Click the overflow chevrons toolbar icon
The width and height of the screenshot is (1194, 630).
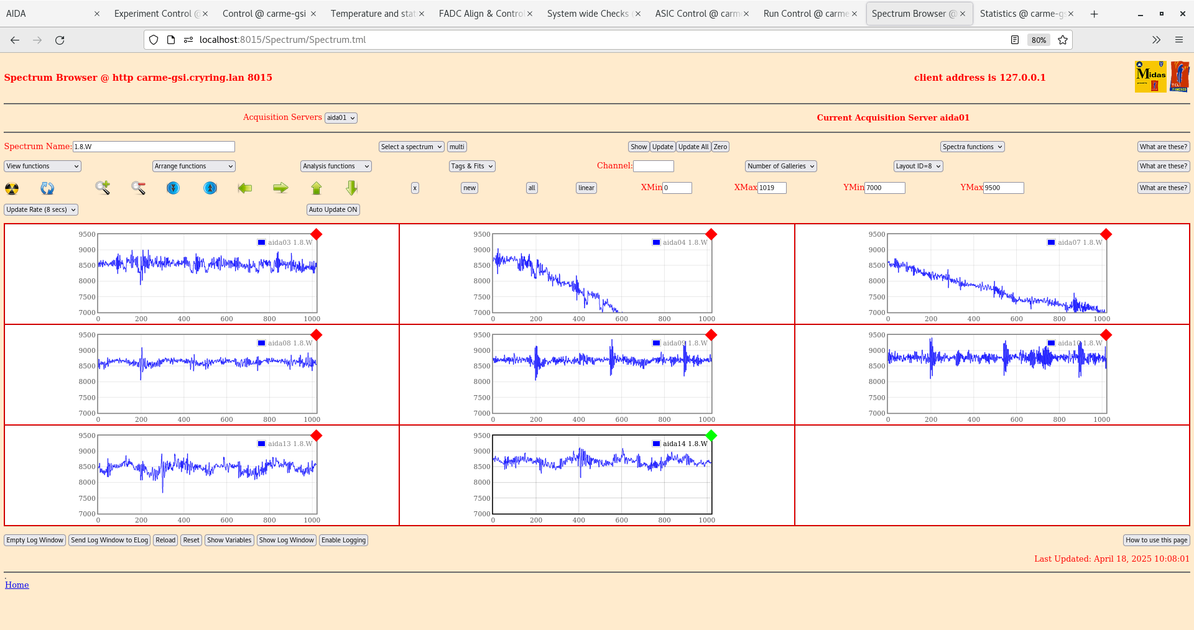click(1156, 40)
